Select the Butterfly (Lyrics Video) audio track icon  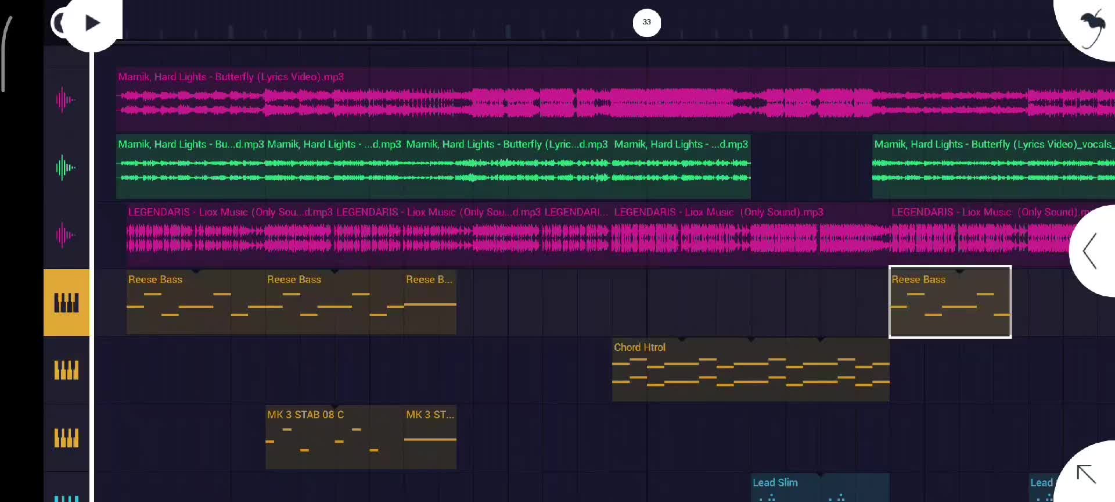point(66,100)
